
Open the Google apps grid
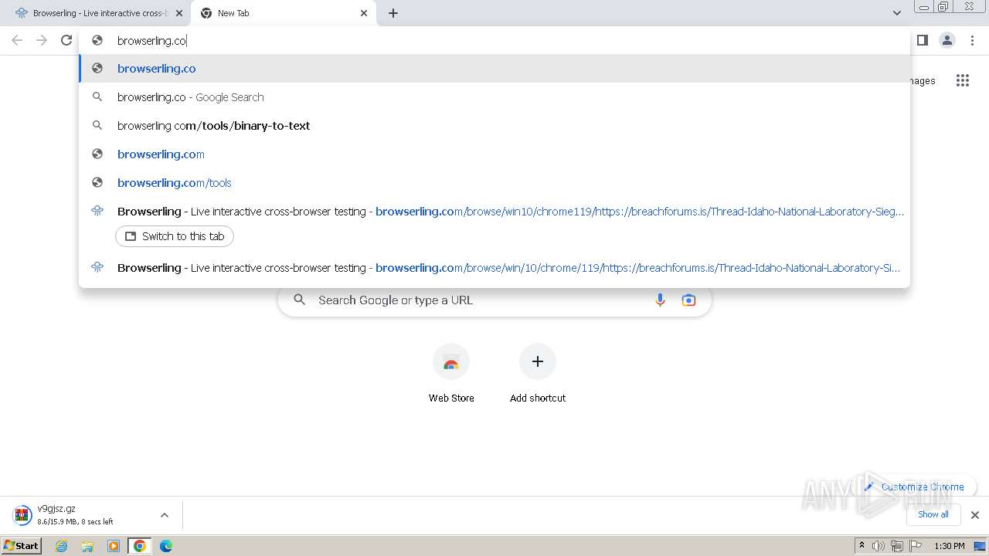click(962, 80)
